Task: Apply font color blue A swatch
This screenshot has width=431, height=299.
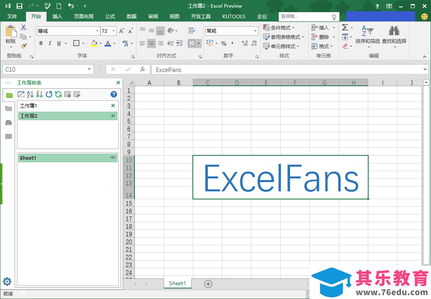Action: tap(108, 43)
